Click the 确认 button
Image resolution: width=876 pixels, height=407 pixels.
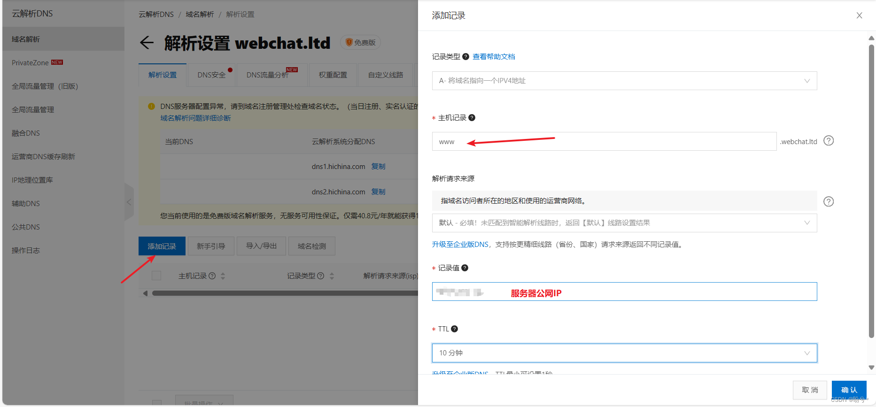[849, 390]
